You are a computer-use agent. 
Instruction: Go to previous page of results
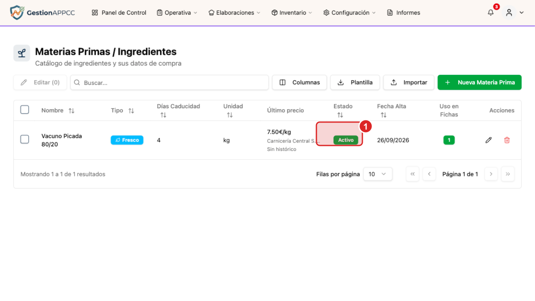click(x=429, y=174)
